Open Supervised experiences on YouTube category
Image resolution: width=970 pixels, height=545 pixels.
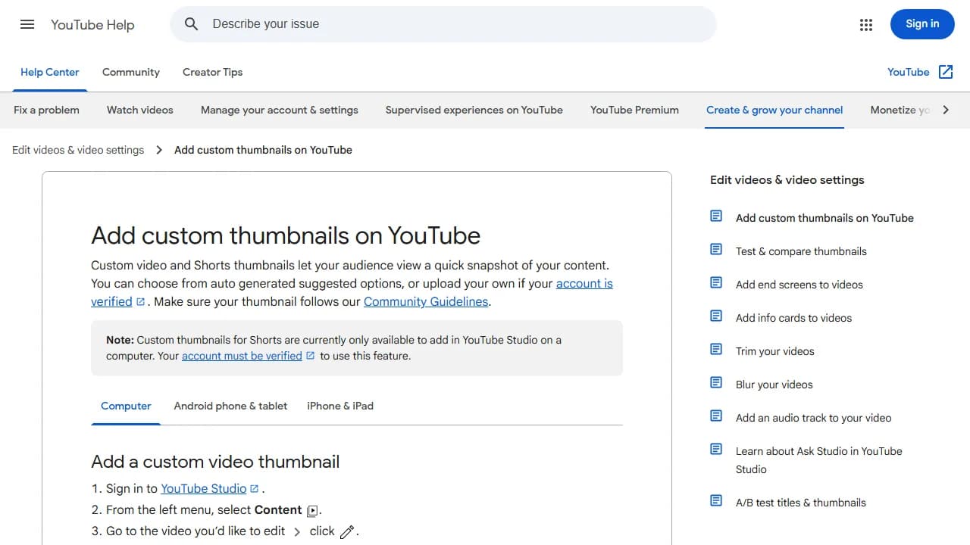click(474, 111)
